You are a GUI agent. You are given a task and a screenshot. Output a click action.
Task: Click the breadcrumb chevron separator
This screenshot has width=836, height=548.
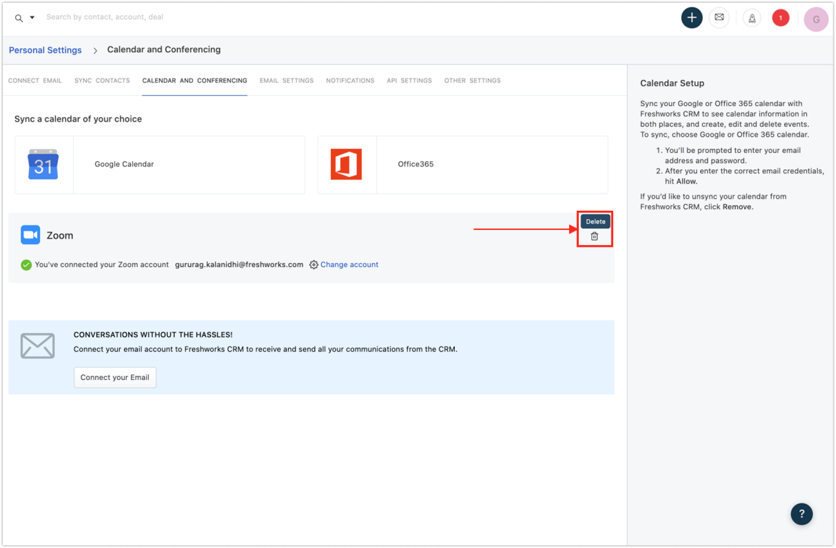[95, 50]
